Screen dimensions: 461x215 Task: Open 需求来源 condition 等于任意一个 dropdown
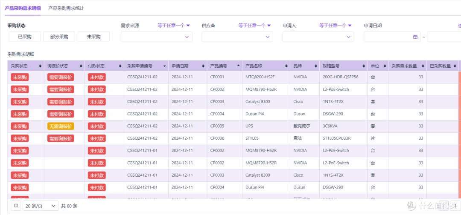click(x=174, y=26)
